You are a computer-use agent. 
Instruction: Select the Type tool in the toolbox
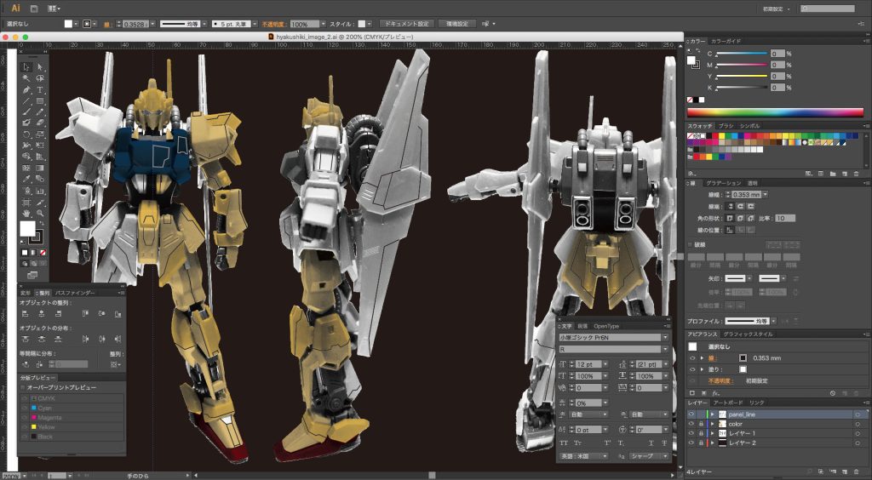pyautogui.click(x=40, y=89)
